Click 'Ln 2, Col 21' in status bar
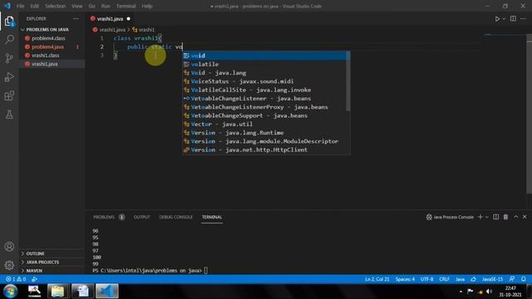 (377, 279)
